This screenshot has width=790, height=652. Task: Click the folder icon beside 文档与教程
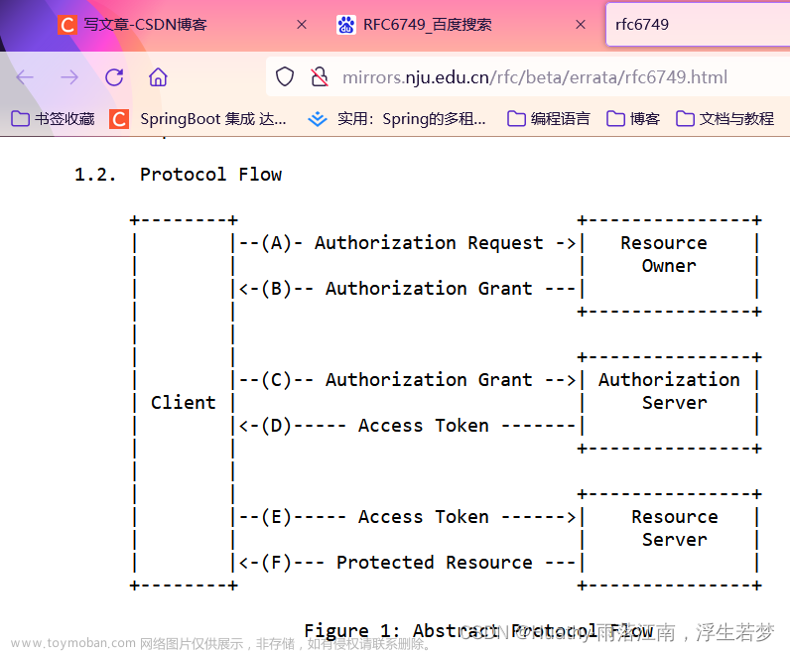click(x=685, y=119)
